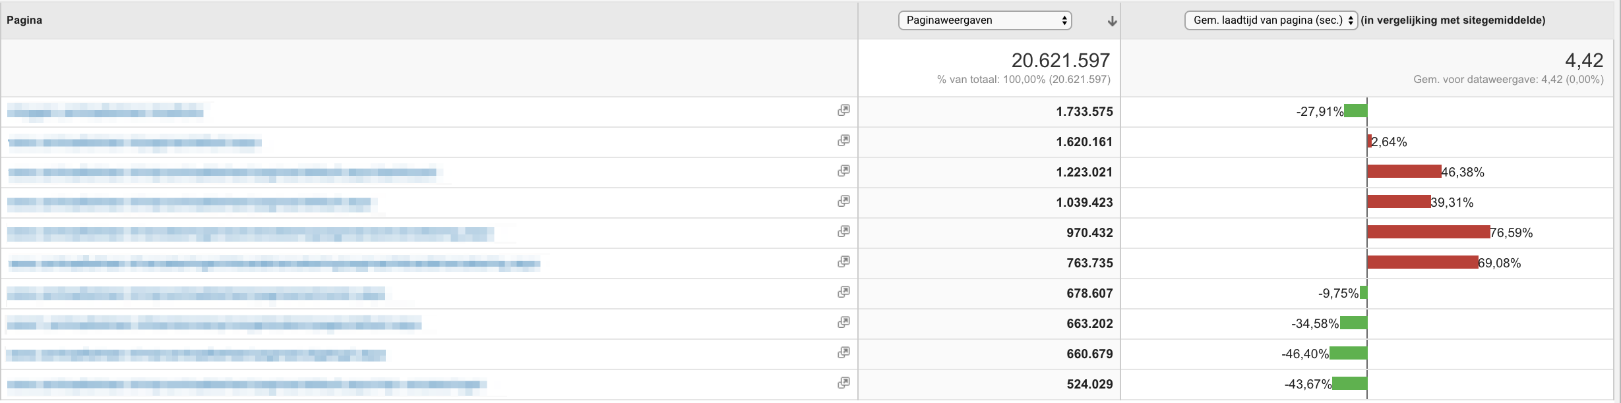This screenshot has width=1621, height=403.
Task: Open the first blurred page link
Action: click(x=106, y=112)
